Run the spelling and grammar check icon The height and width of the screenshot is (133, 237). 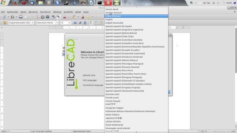click(x=53, y=17)
